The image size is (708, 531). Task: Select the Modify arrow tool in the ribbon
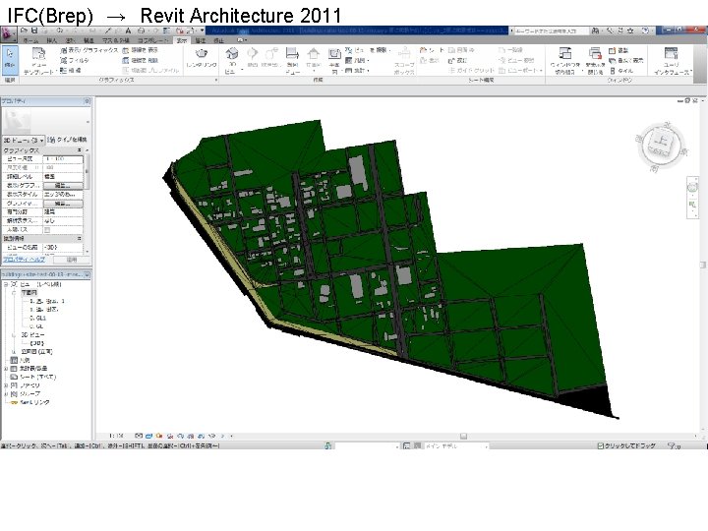coord(10,59)
